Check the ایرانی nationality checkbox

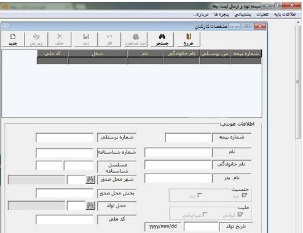pyautogui.click(x=240, y=215)
